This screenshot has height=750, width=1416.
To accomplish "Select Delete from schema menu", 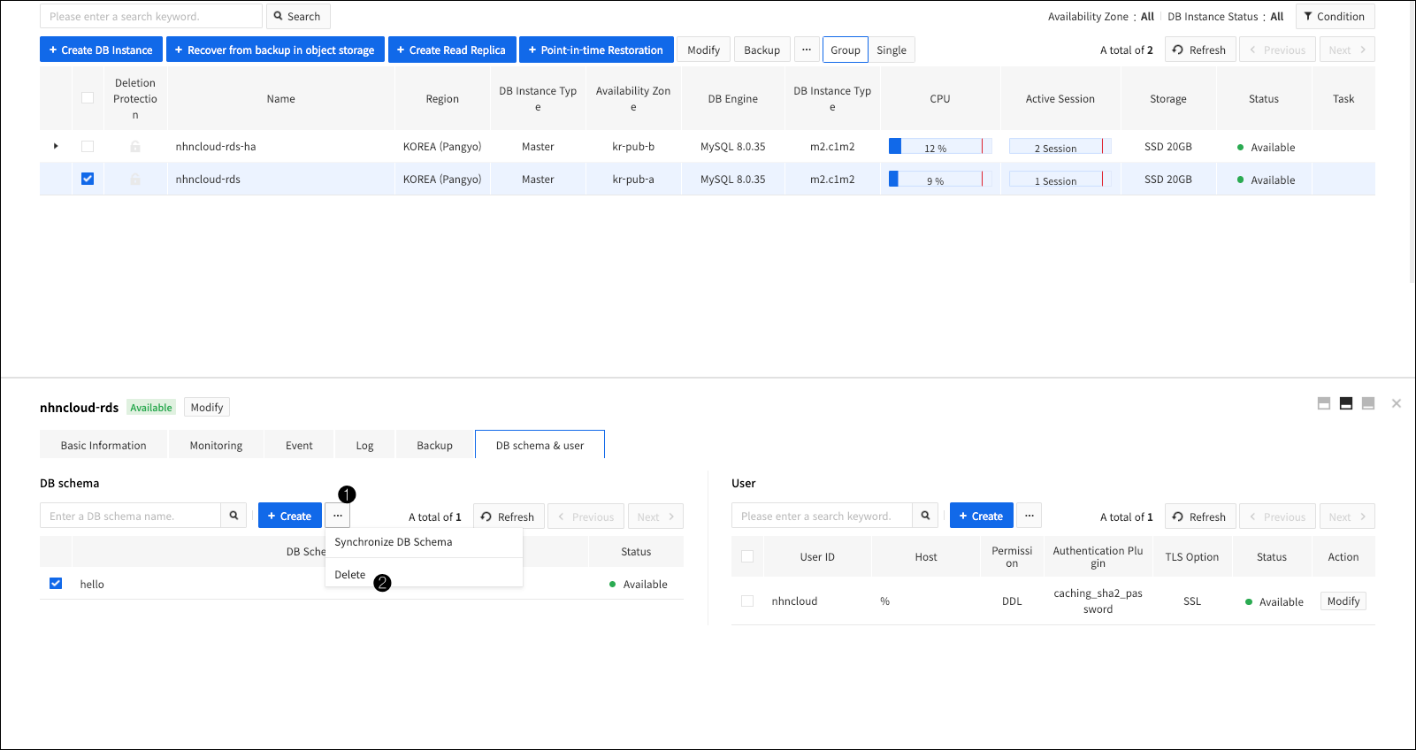I will [424, 574].
